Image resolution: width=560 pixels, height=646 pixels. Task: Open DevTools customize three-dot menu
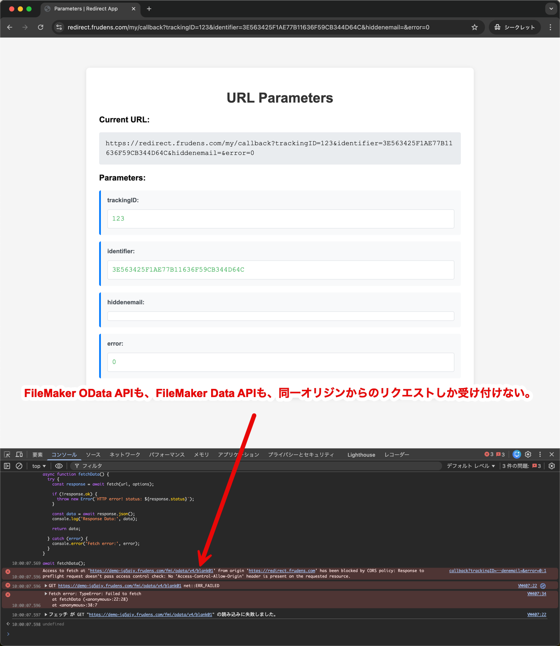540,454
